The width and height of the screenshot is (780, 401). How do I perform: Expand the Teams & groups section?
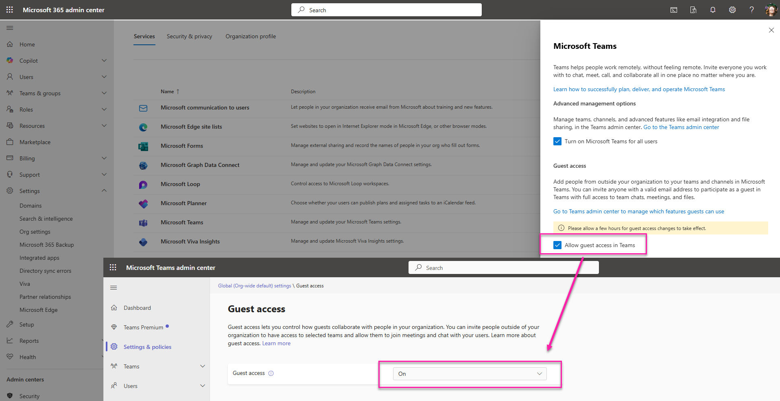[x=104, y=93]
